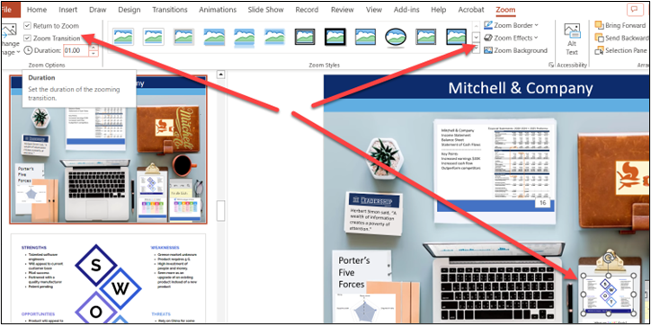Select the financial statements zoom on slide
This screenshot has width=651, height=325.
[494, 171]
